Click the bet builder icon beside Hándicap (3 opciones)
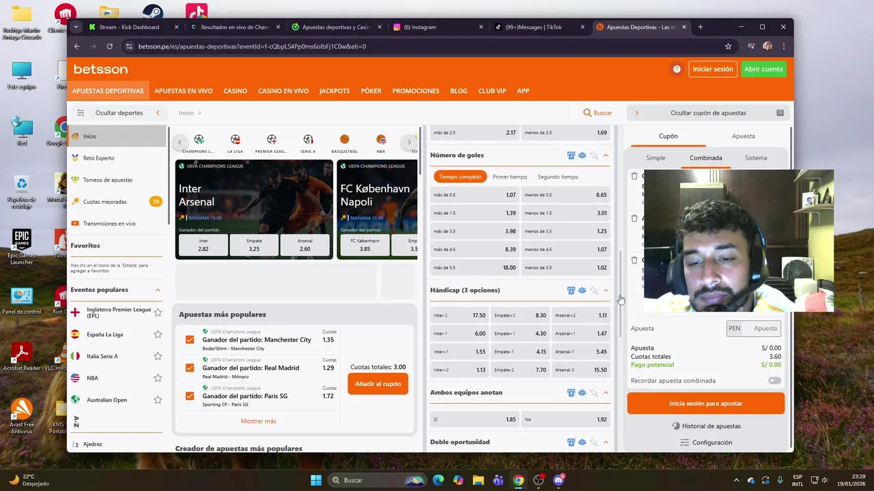The height and width of the screenshot is (491, 874). pos(582,291)
